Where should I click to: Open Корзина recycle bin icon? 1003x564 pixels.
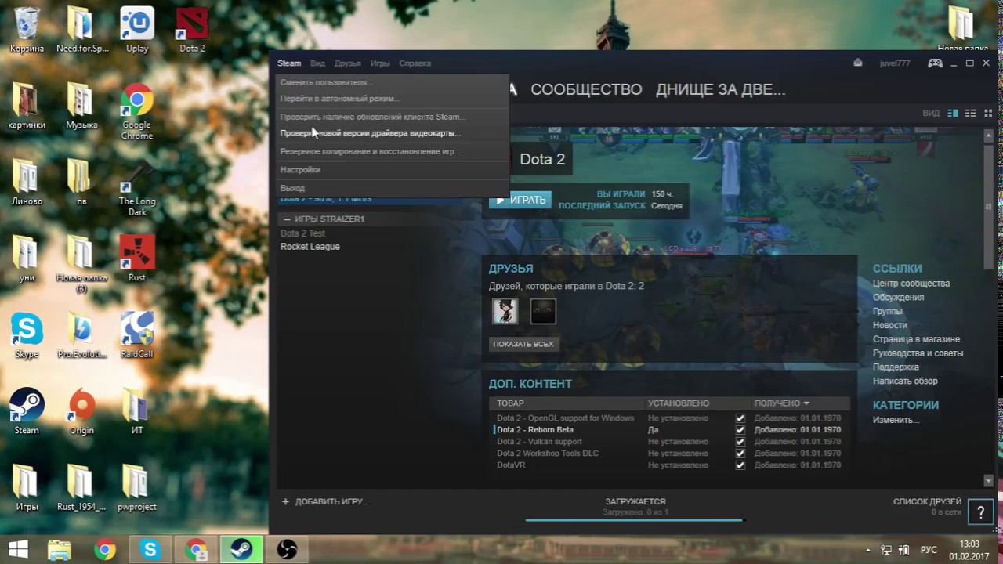[27, 31]
